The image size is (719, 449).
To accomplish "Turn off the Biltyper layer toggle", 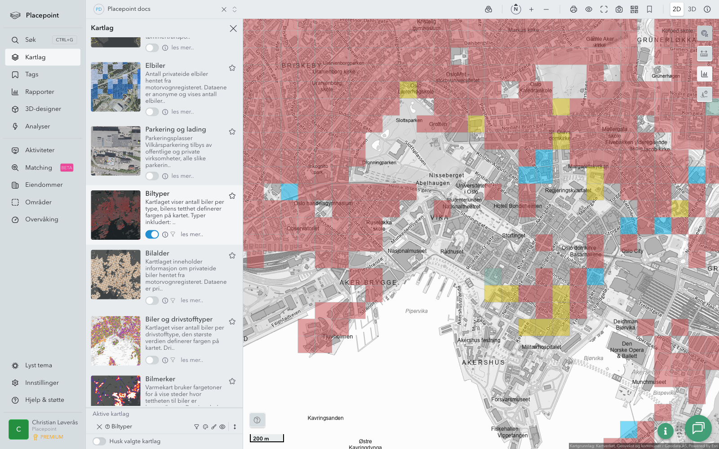I will (x=152, y=234).
